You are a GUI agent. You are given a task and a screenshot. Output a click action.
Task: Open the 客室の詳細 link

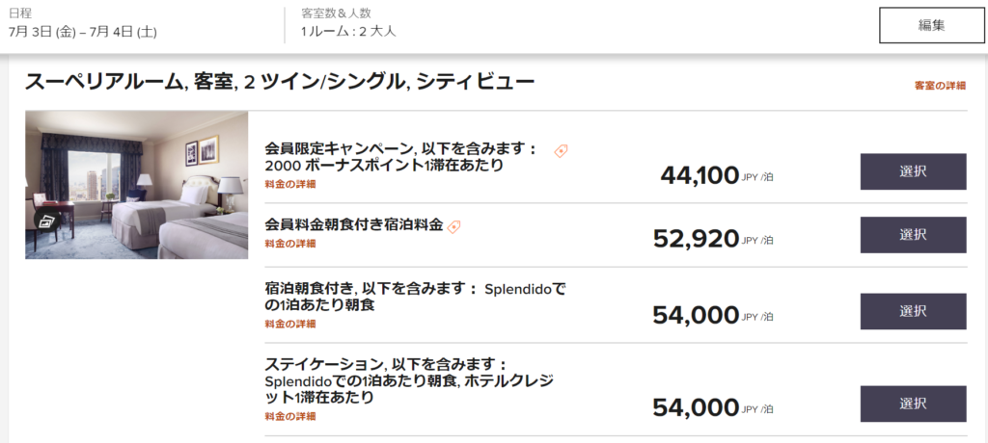point(940,86)
